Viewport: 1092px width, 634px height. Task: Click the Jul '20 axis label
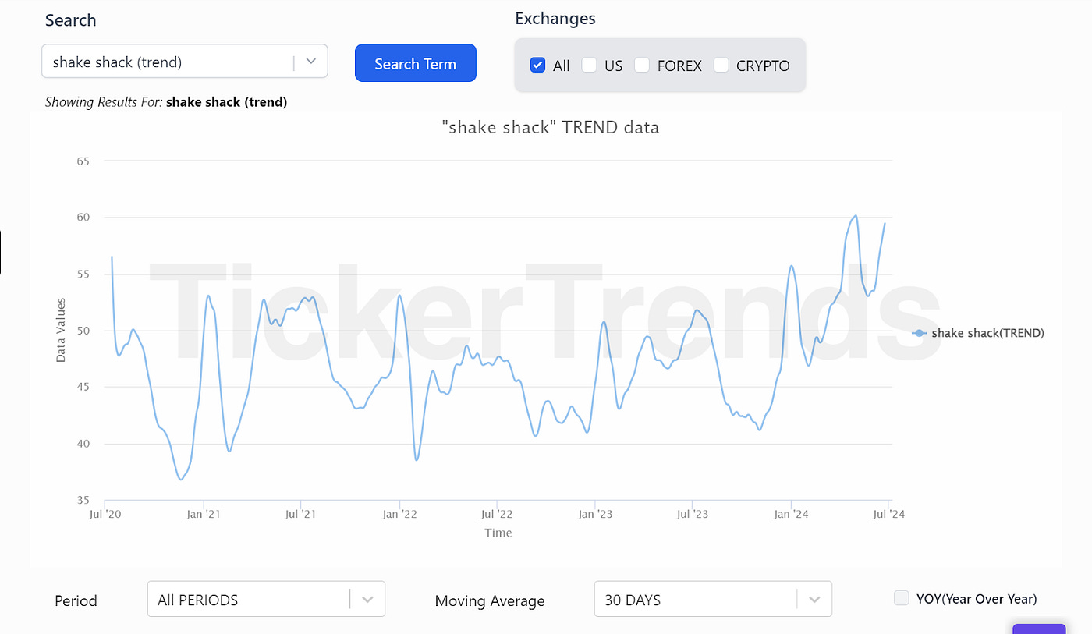click(105, 514)
